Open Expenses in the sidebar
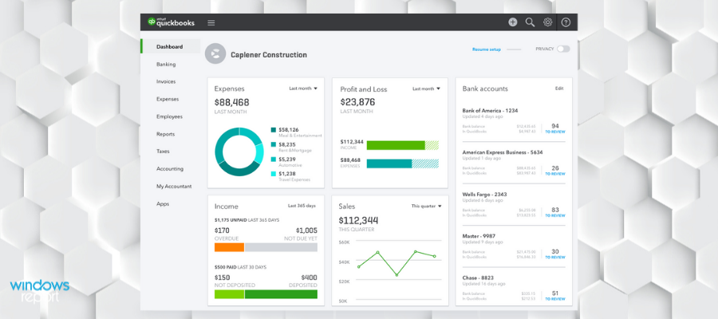This screenshot has height=319, width=718. click(168, 99)
